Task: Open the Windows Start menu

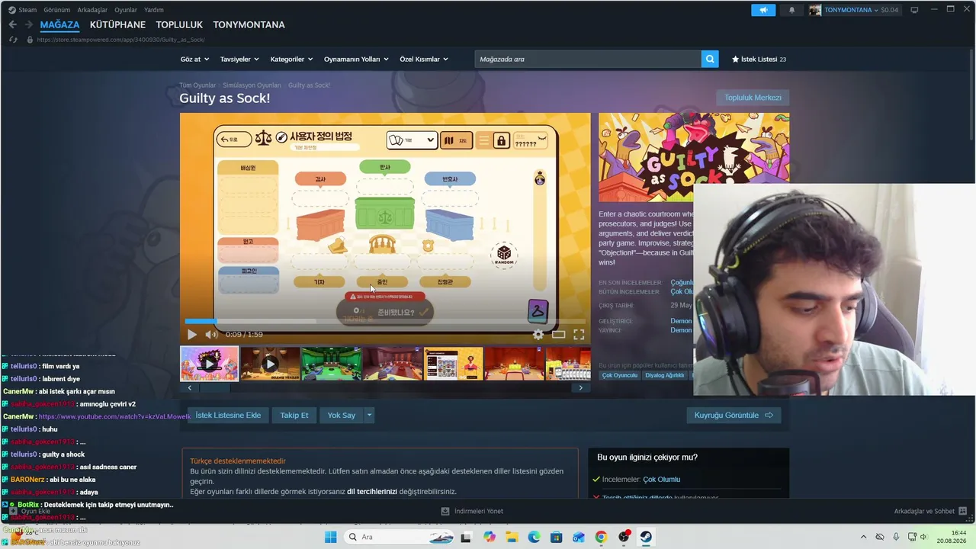Action: coord(330,537)
